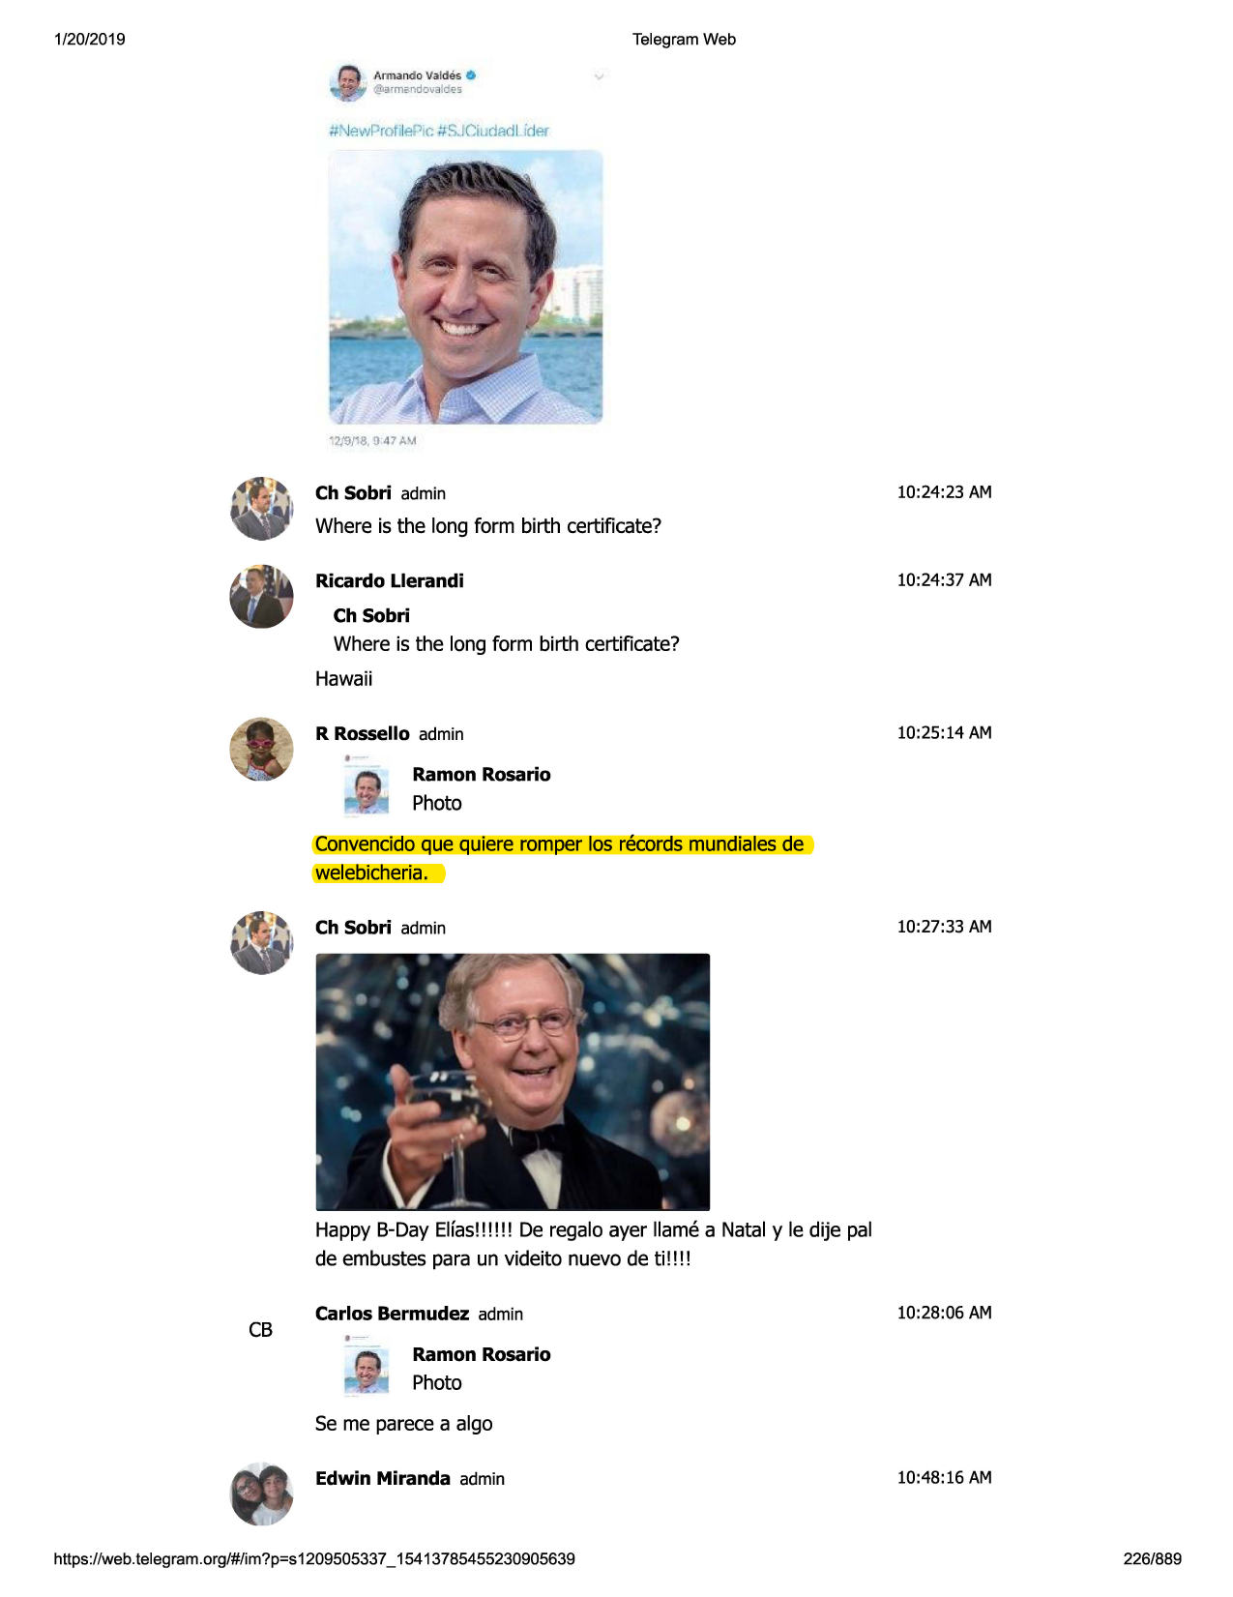Open Ricardo Llerandi's profile avatar
1233x1597 pixels.
261,596
